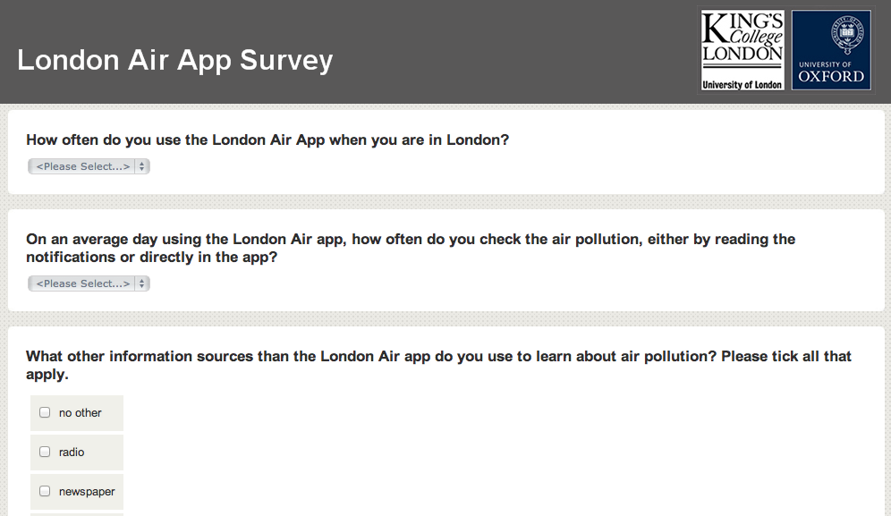The height and width of the screenshot is (516, 891).
Task: Click the University of Oxford logo
Action: [831, 50]
